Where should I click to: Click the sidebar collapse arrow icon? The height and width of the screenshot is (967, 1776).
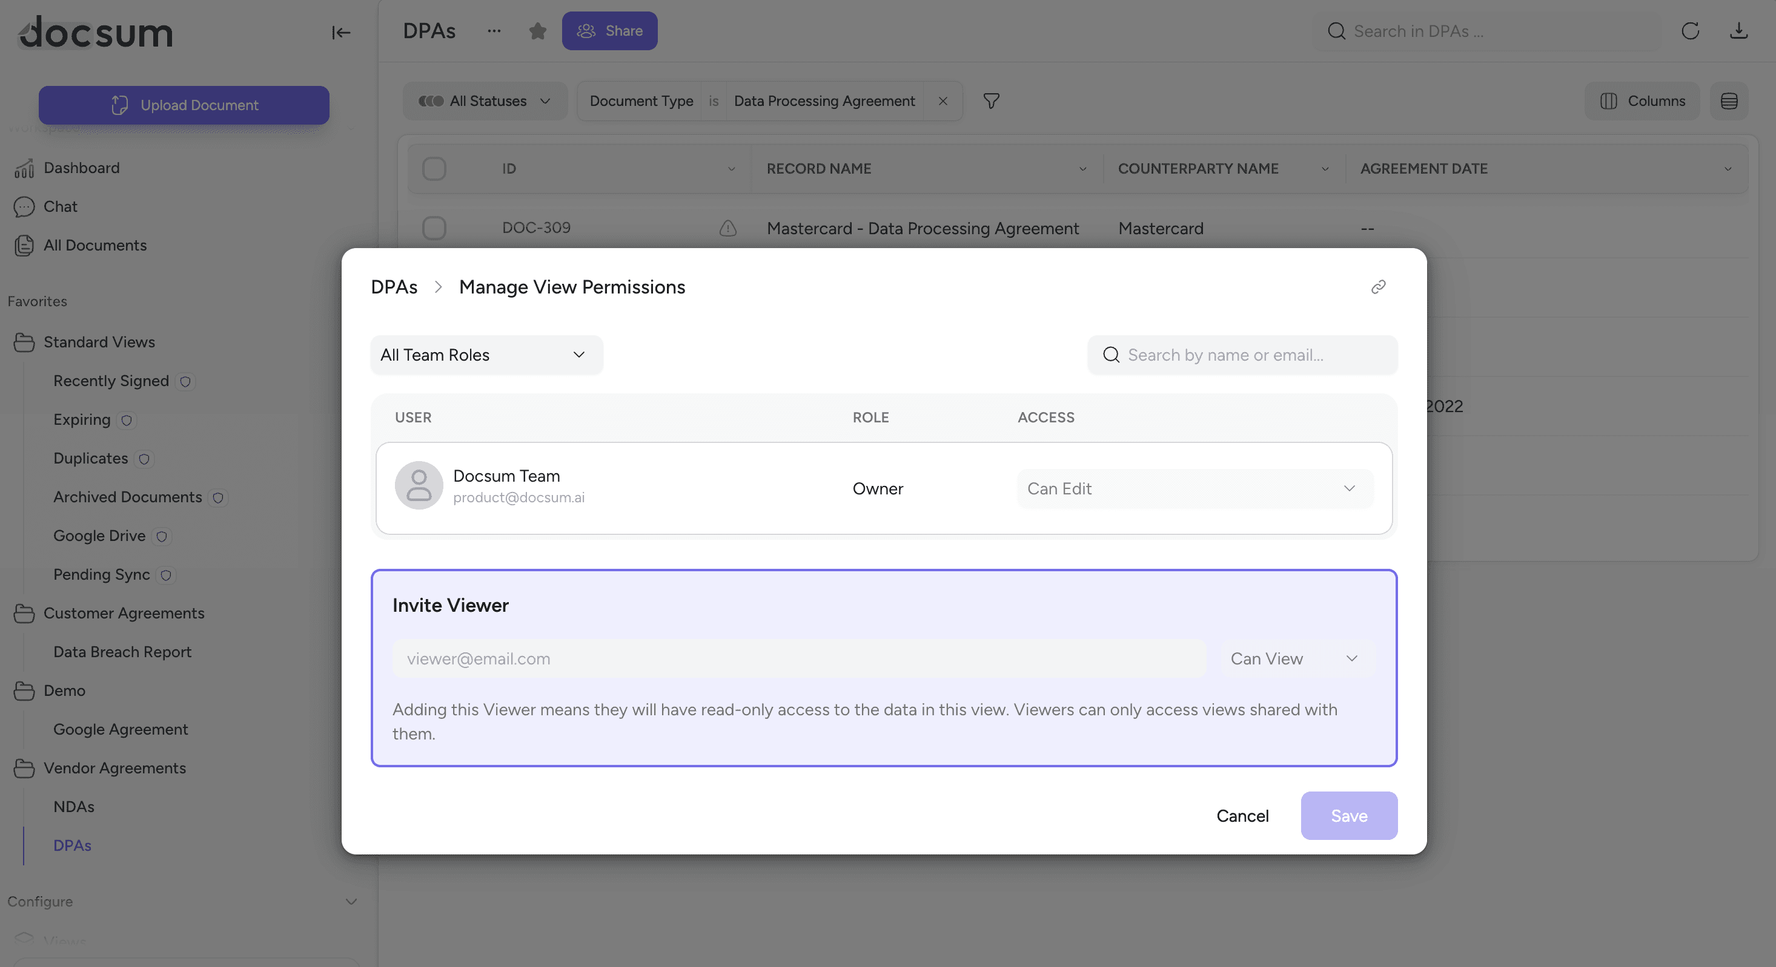[x=340, y=31]
